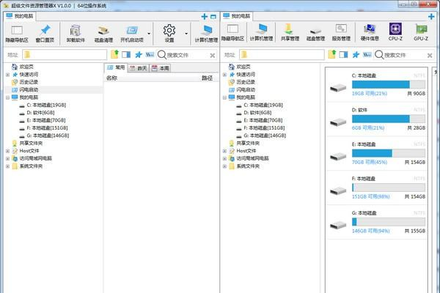Toggle preview panel icon in left pane

pyautogui.click(x=126, y=54)
